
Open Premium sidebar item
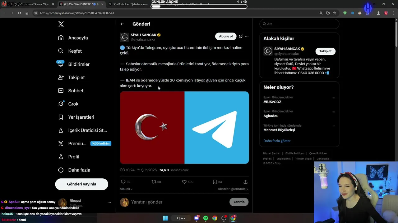[x=72, y=144]
